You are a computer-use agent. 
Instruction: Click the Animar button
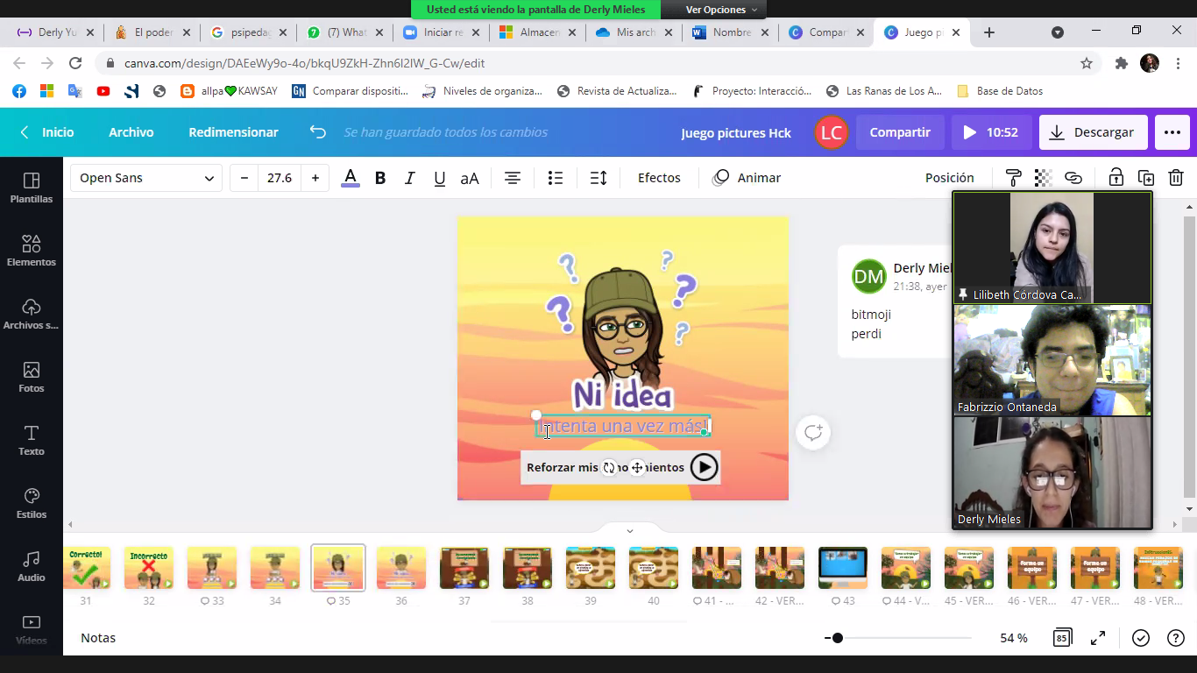(747, 178)
